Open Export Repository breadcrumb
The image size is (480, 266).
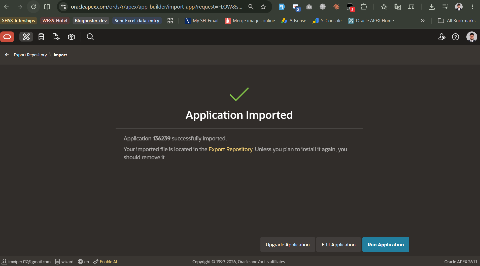tap(30, 55)
